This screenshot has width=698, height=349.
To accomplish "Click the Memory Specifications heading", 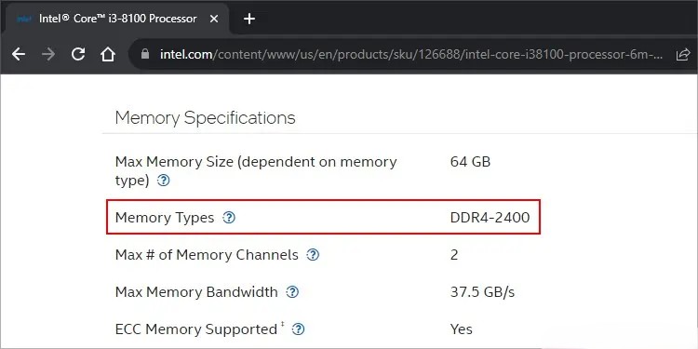I will 206,118.
